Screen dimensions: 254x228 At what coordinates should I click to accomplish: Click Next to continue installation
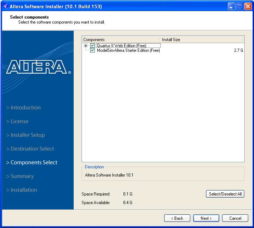(206, 218)
